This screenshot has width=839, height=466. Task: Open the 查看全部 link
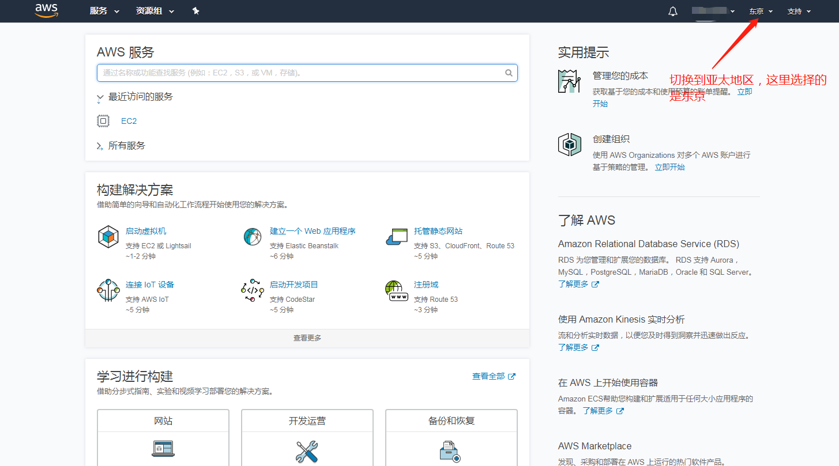[x=494, y=376]
